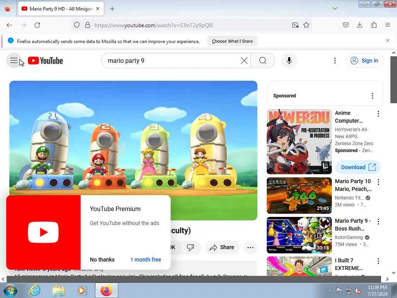Bookmark this page with star icon

(306, 25)
